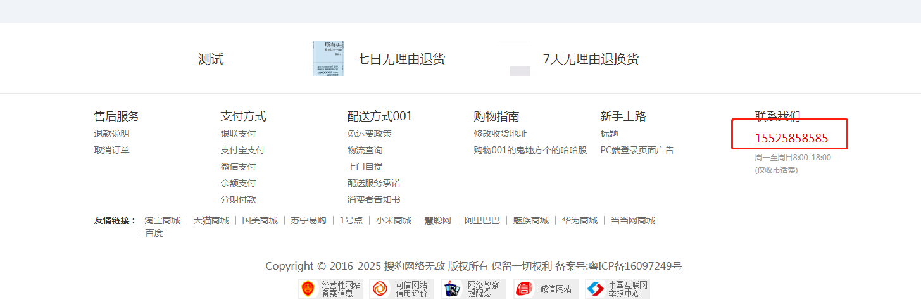Image resolution: width=921 pixels, height=302 pixels.
Task: Click the 友情链接 label
Action: coord(115,220)
